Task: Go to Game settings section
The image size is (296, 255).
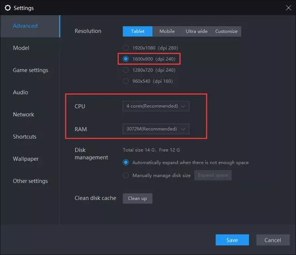Action: [x=31, y=70]
